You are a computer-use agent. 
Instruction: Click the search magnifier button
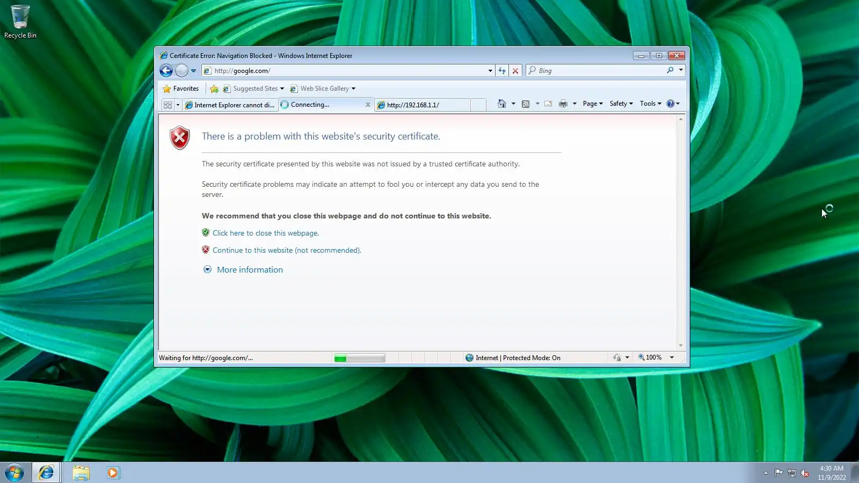click(x=670, y=70)
